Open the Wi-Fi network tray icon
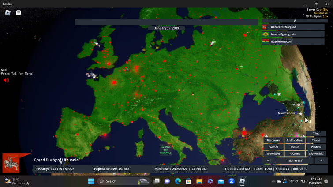The width and height of the screenshot is (333, 187). point(292,181)
